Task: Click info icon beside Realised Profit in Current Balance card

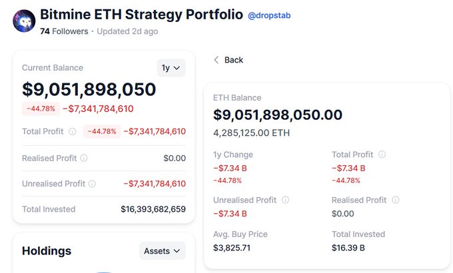Action: click(84, 158)
